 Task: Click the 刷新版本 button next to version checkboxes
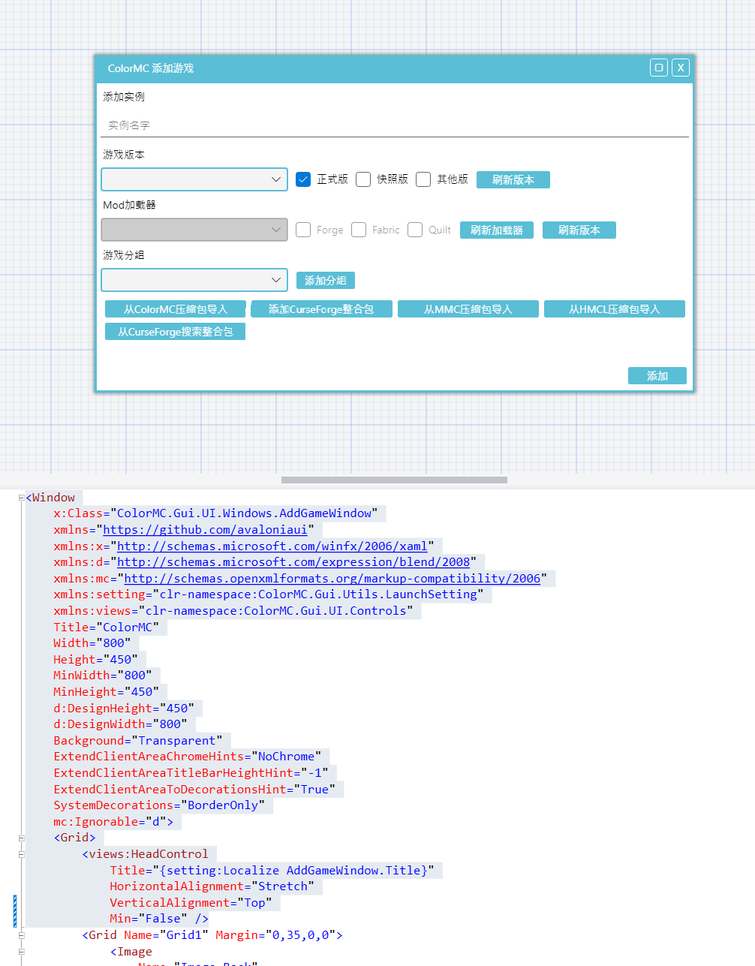click(x=513, y=179)
